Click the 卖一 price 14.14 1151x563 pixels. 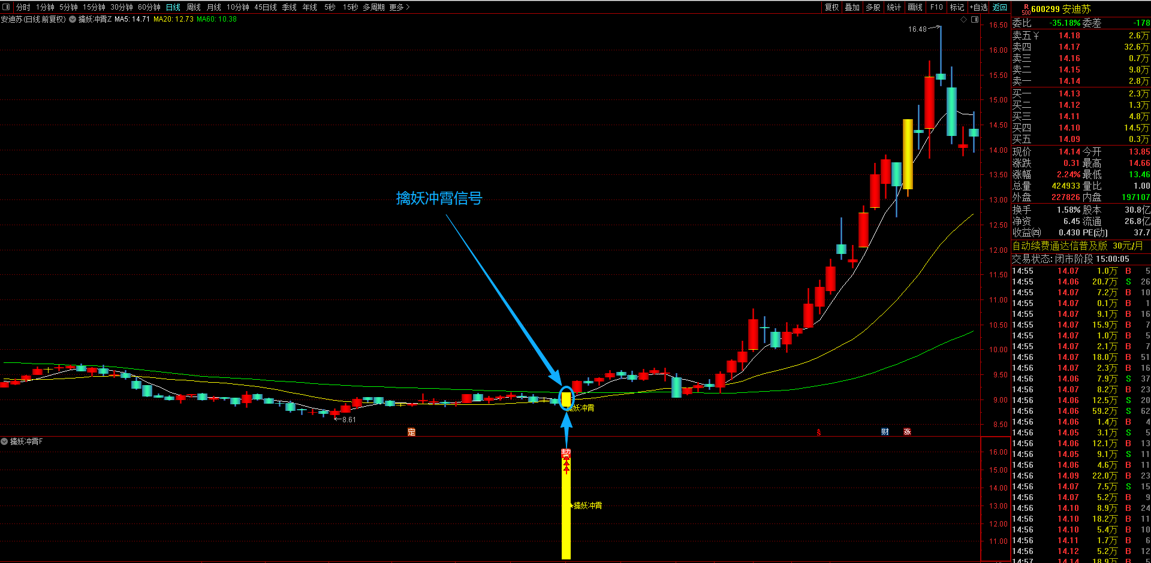1069,81
